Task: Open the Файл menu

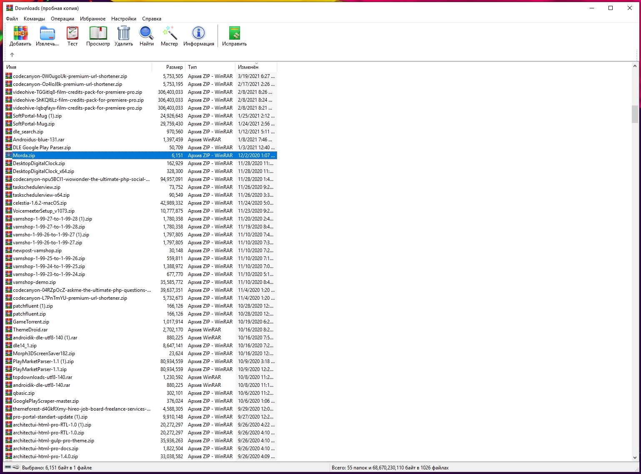Action: click(x=12, y=19)
